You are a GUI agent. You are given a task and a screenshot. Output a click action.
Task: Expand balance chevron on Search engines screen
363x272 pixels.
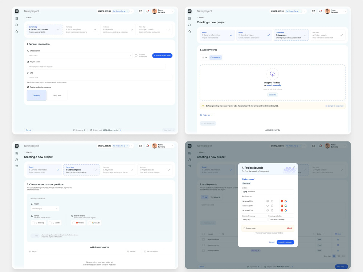pos(131,146)
